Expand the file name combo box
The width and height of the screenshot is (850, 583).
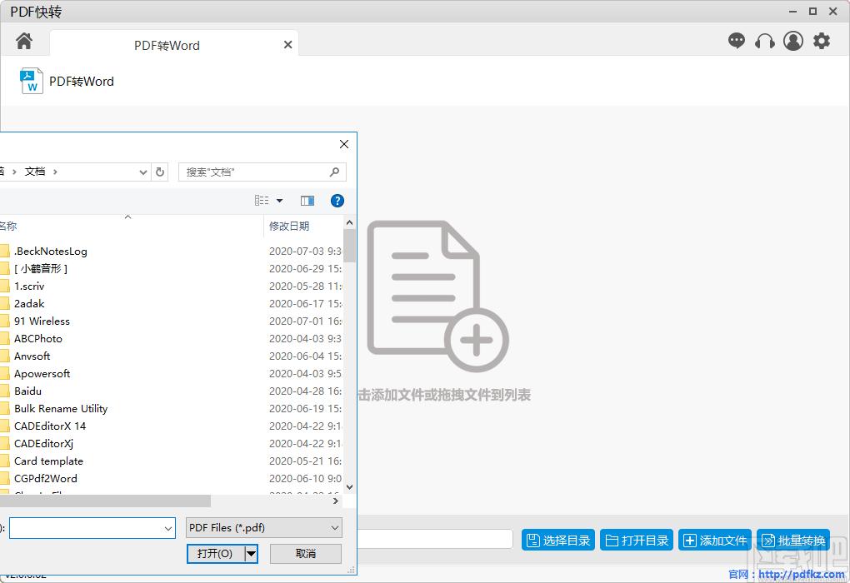click(168, 528)
